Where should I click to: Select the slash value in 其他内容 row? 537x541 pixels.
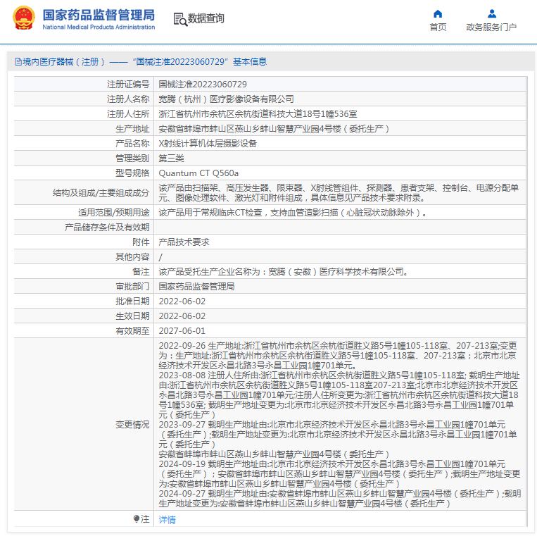[160, 257]
